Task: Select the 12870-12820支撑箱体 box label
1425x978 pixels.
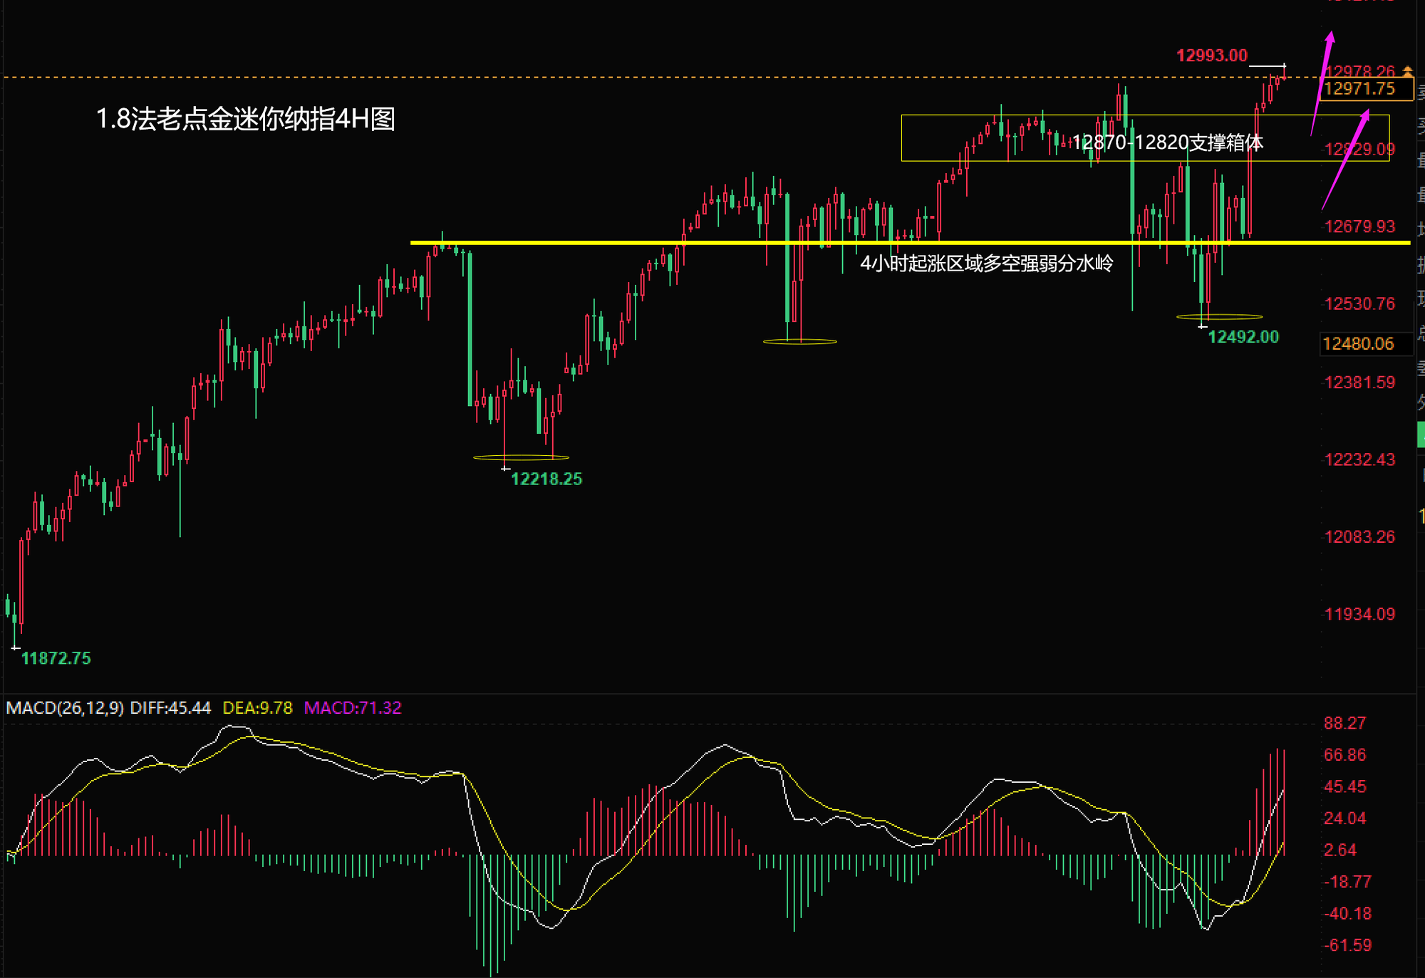Action: point(1167,142)
